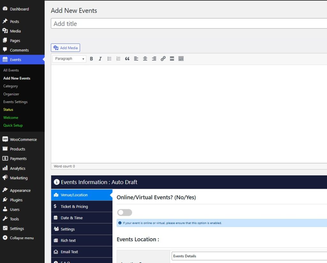Click the Appearance paintbrush icon
The width and height of the screenshot is (327, 263).
click(5, 190)
